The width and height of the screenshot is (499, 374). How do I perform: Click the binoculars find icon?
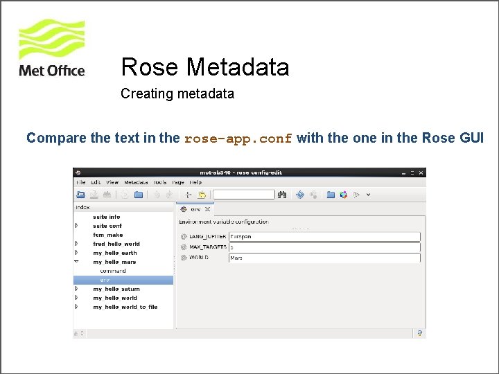(x=282, y=195)
